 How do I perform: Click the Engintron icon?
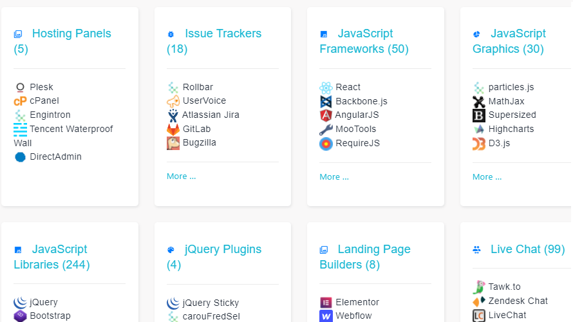pos(20,115)
